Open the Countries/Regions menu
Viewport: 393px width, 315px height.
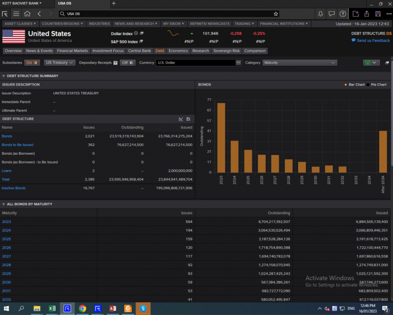[61, 24]
